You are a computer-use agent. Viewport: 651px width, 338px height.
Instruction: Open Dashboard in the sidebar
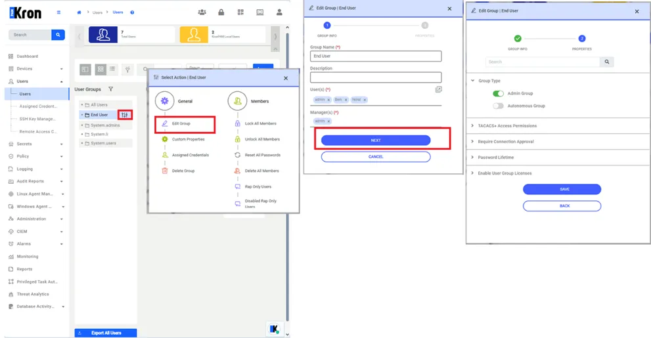click(x=27, y=56)
